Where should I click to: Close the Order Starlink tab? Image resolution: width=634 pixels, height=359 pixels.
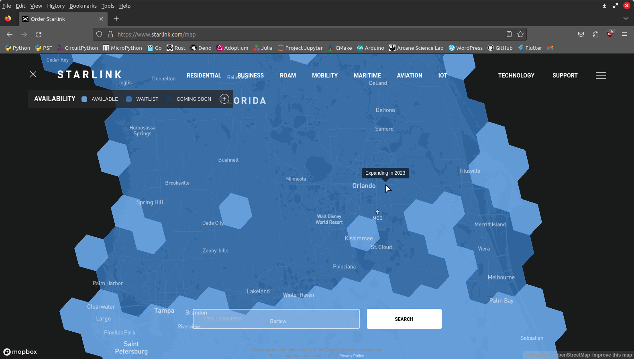click(101, 19)
